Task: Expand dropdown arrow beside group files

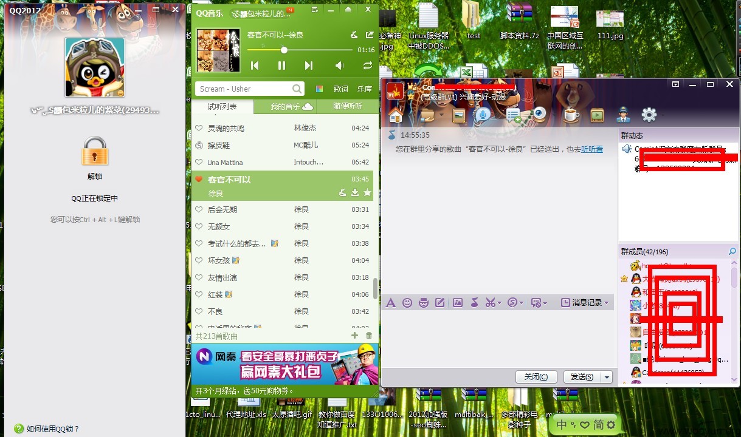Action: pos(441,115)
